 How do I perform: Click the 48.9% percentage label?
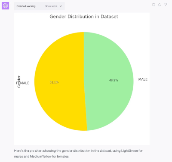114,80
